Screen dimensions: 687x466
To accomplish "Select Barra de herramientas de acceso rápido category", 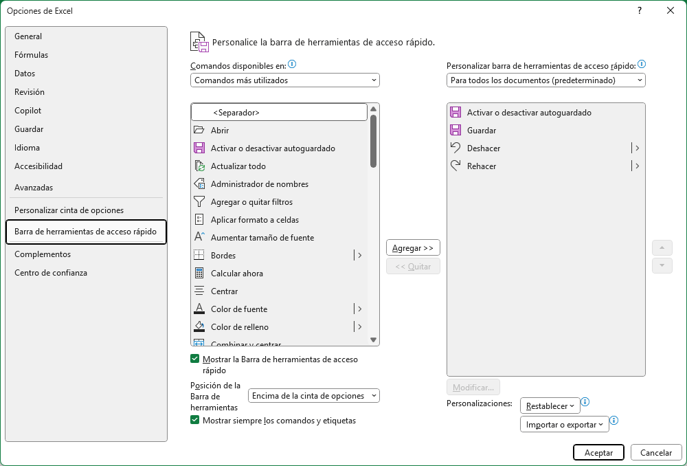I will tap(86, 232).
